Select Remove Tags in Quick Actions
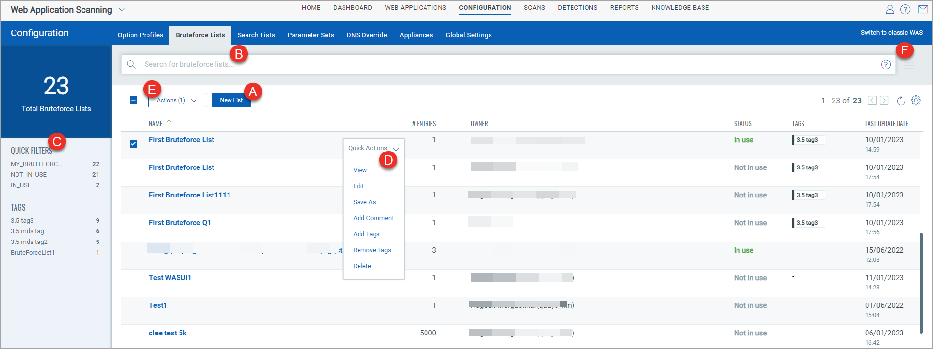Viewport: 933px width, 349px height. (x=372, y=250)
